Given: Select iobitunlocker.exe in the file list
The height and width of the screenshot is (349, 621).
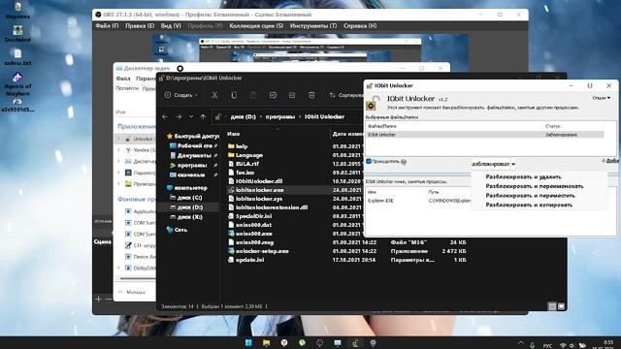Looking at the screenshot, I should (x=256, y=190).
